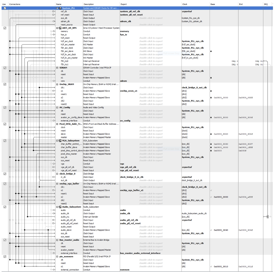The height and width of the screenshot is (272, 274).
Task: Uncheck the Use checkbox for SDRAM
Action: click(5, 68)
